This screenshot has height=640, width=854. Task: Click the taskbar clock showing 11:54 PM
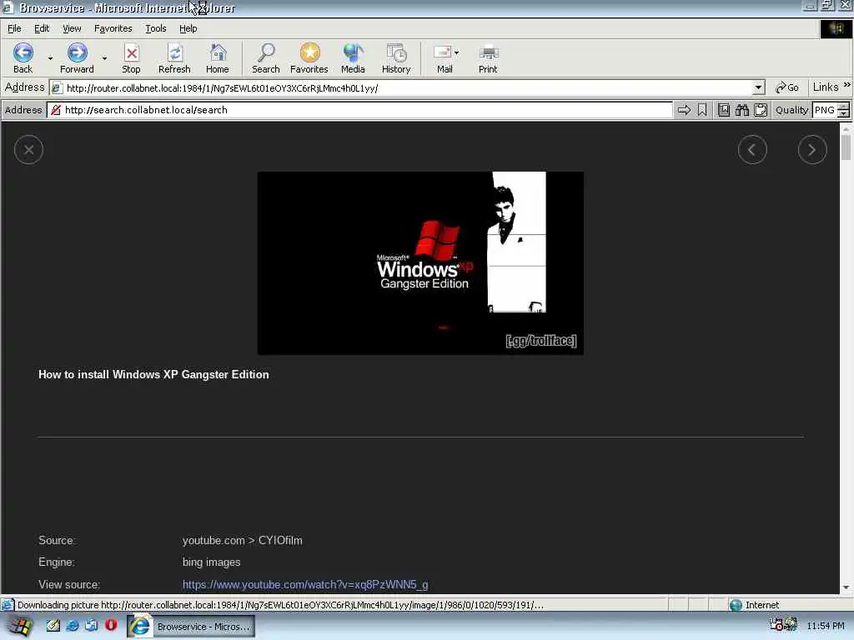(x=826, y=626)
